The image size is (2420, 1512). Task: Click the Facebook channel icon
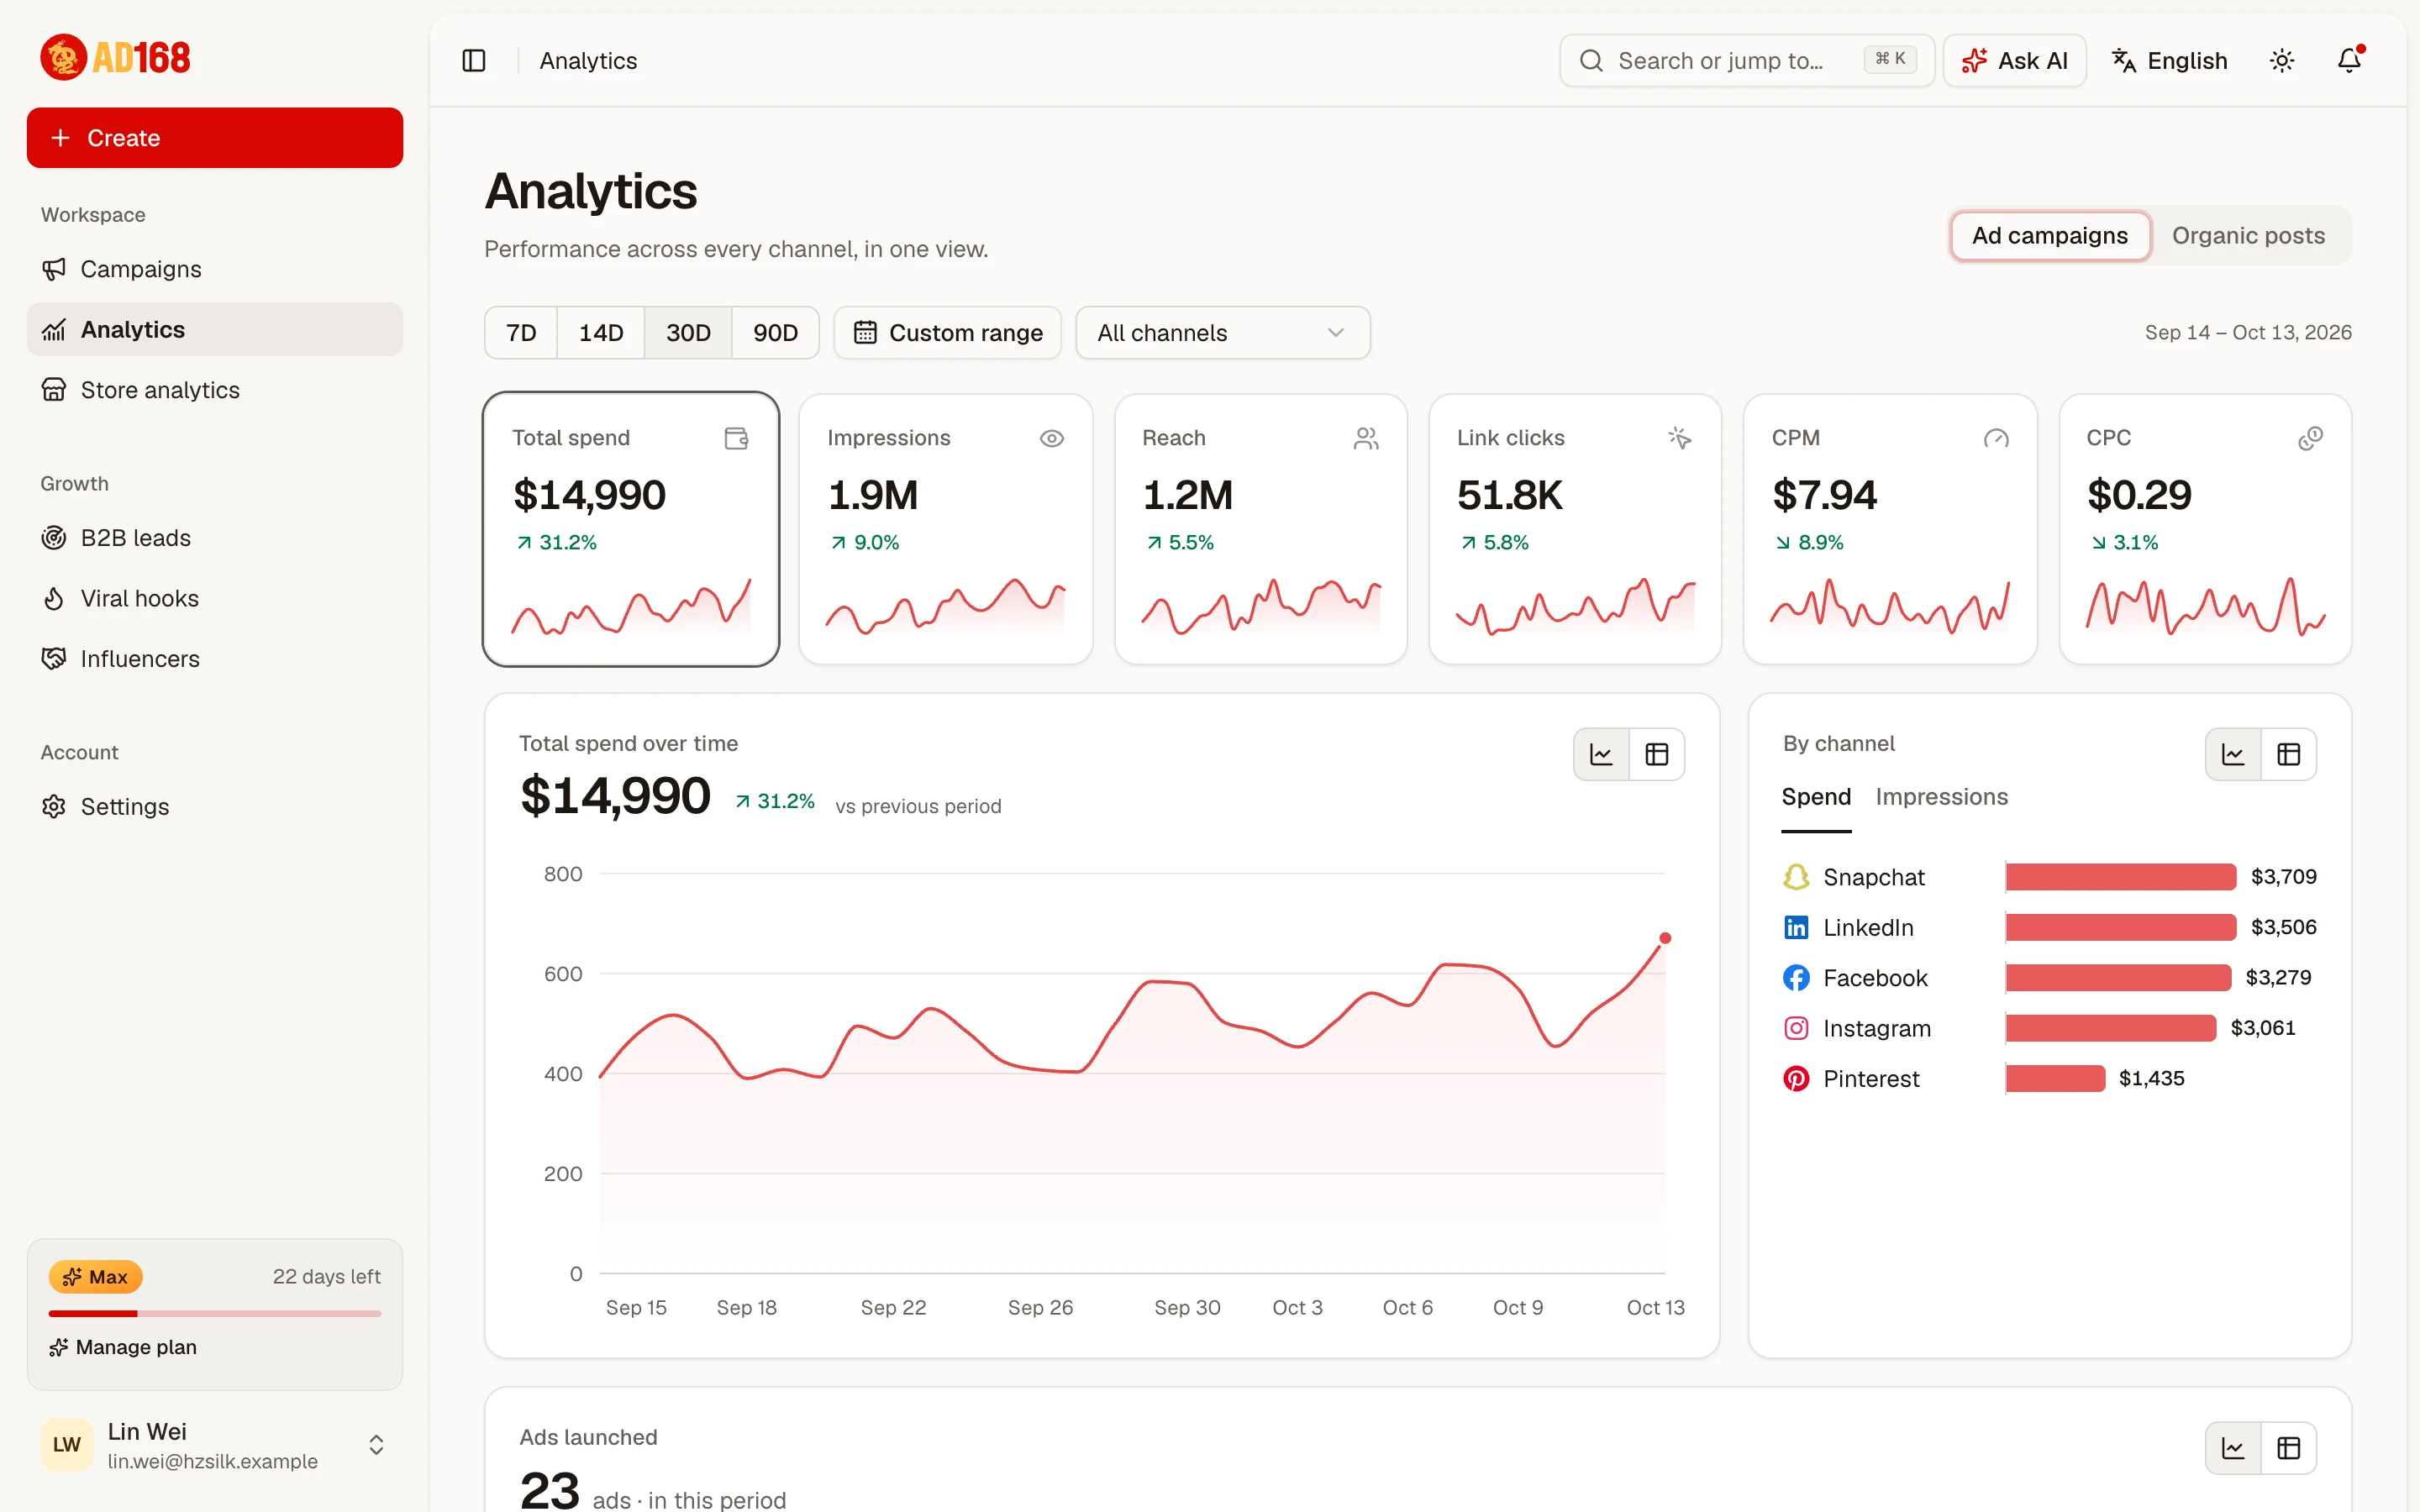click(x=1796, y=978)
